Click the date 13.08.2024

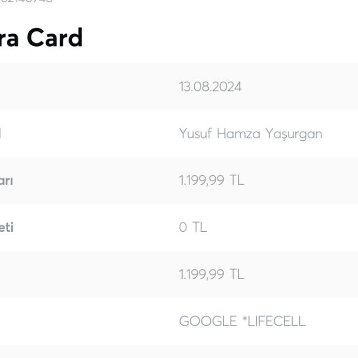click(210, 87)
